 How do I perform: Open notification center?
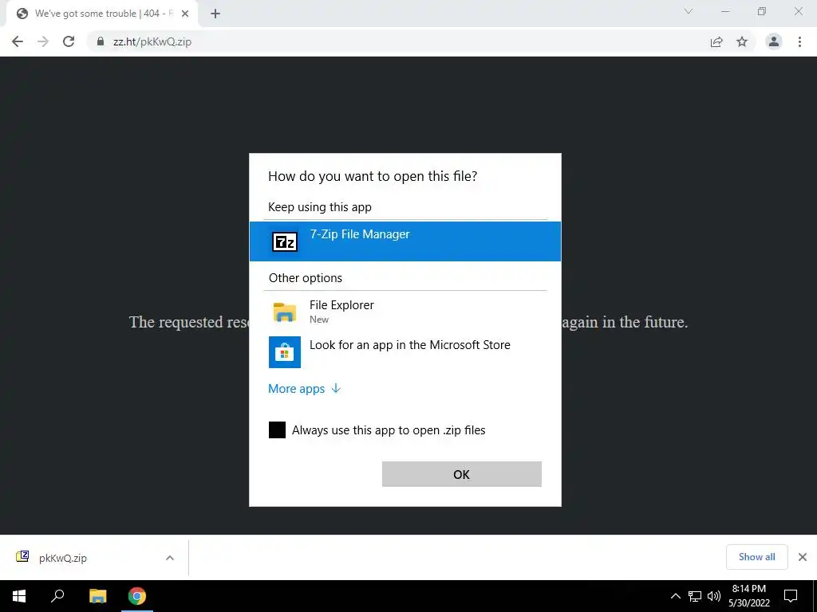tap(791, 596)
